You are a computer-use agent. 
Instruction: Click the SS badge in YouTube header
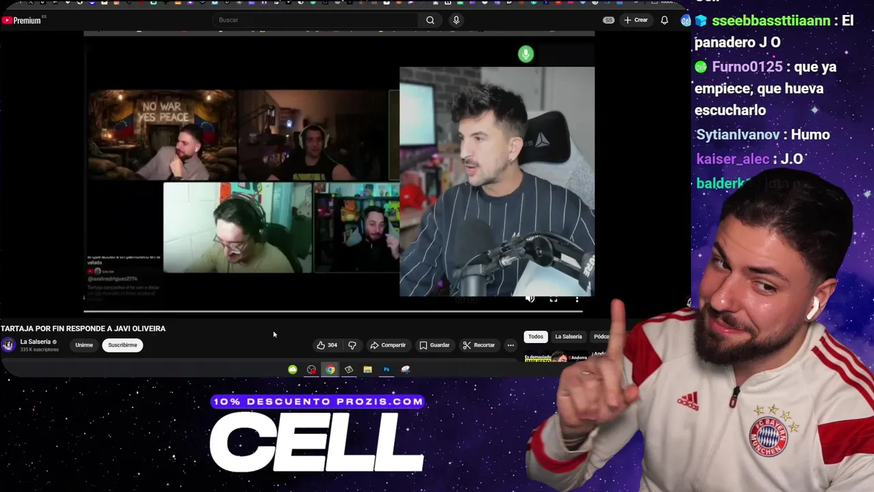tap(608, 20)
